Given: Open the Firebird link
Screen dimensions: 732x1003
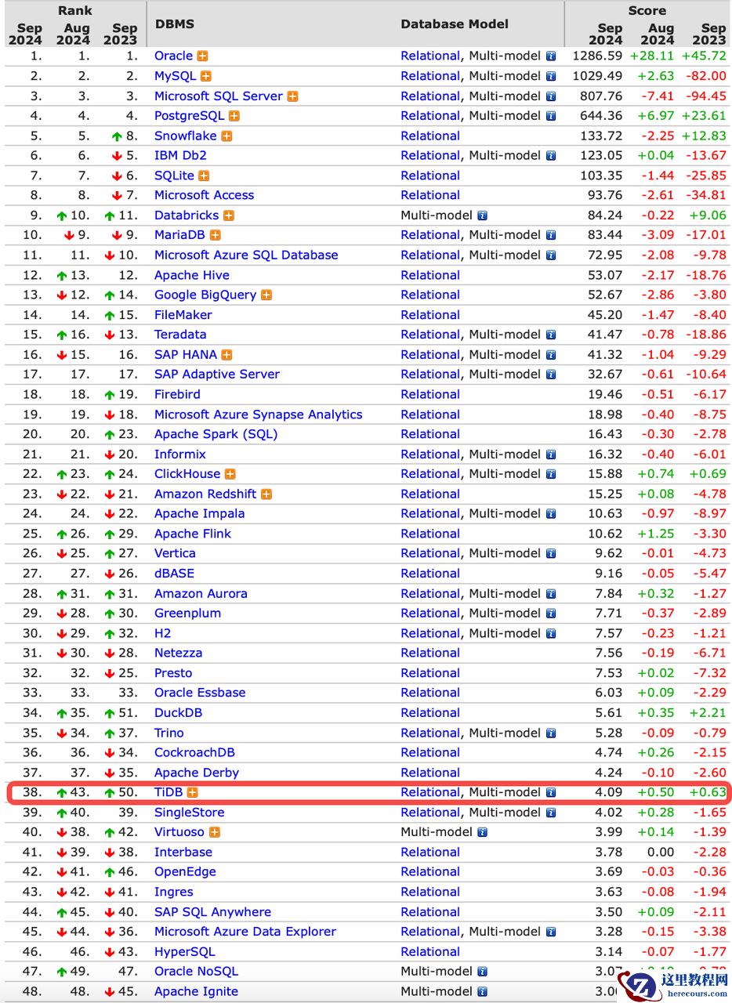Looking at the screenshot, I should tap(177, 394).
